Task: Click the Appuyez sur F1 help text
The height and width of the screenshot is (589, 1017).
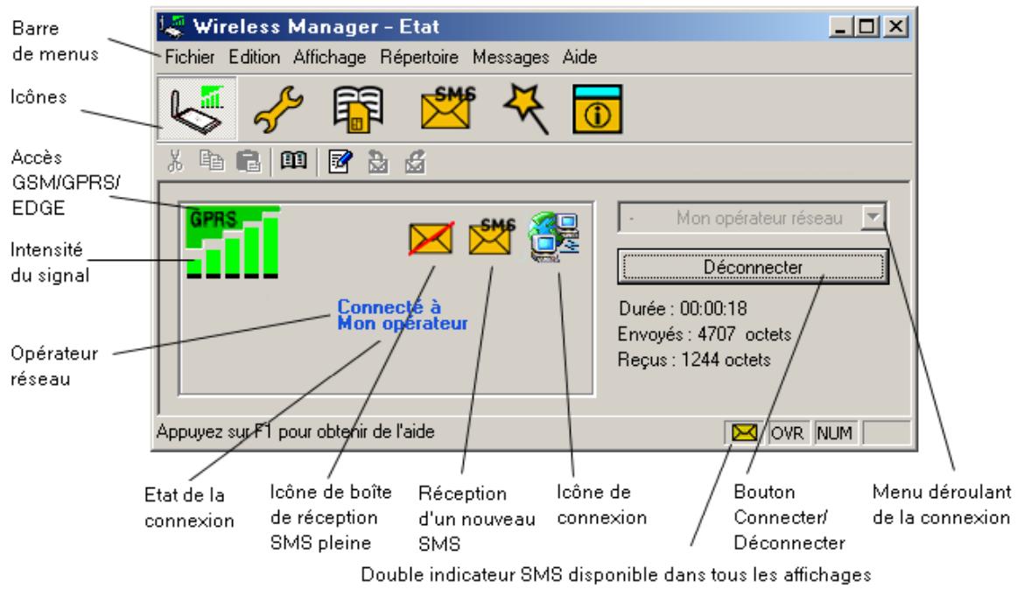Action: point(296,431)
